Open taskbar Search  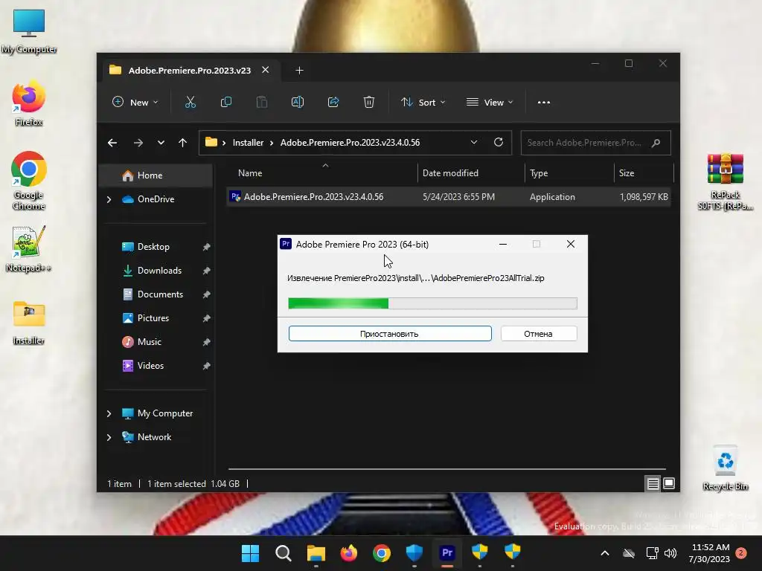point(283,553)
